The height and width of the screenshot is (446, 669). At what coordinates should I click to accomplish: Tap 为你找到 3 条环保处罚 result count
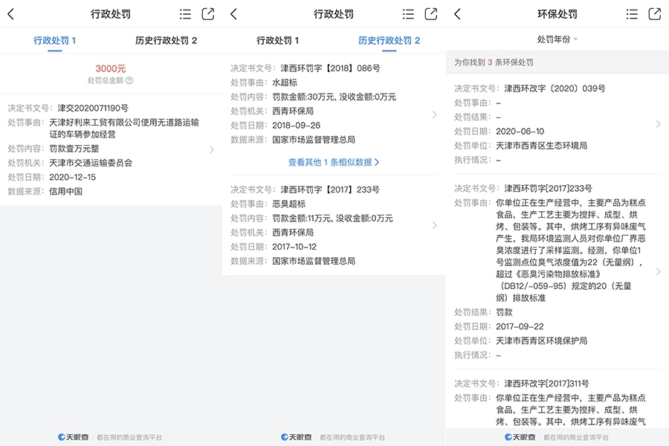tap(494, 62)
